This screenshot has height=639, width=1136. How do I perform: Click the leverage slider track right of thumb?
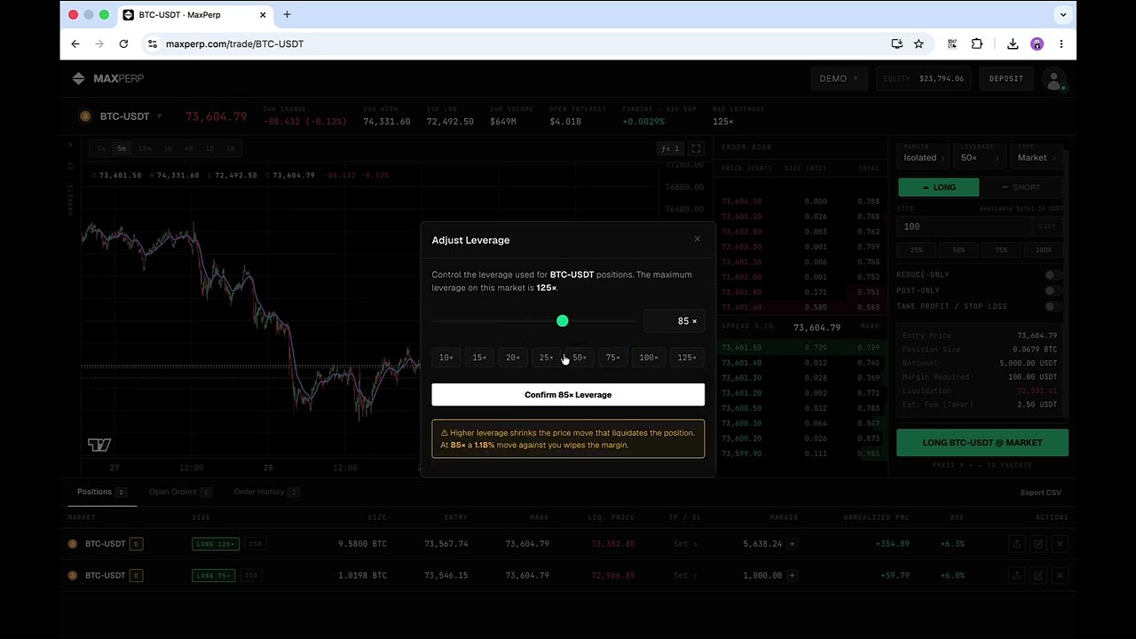(x=602, y=320)
